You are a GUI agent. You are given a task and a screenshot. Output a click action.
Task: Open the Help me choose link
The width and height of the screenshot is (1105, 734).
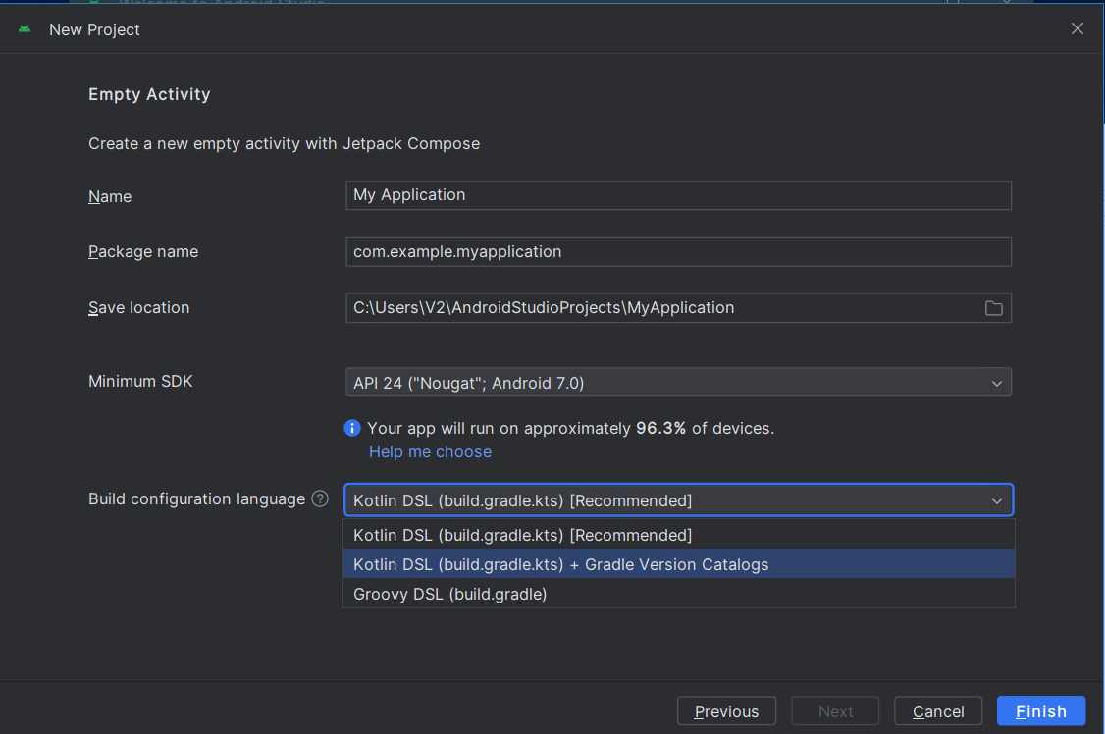point(430,451)
